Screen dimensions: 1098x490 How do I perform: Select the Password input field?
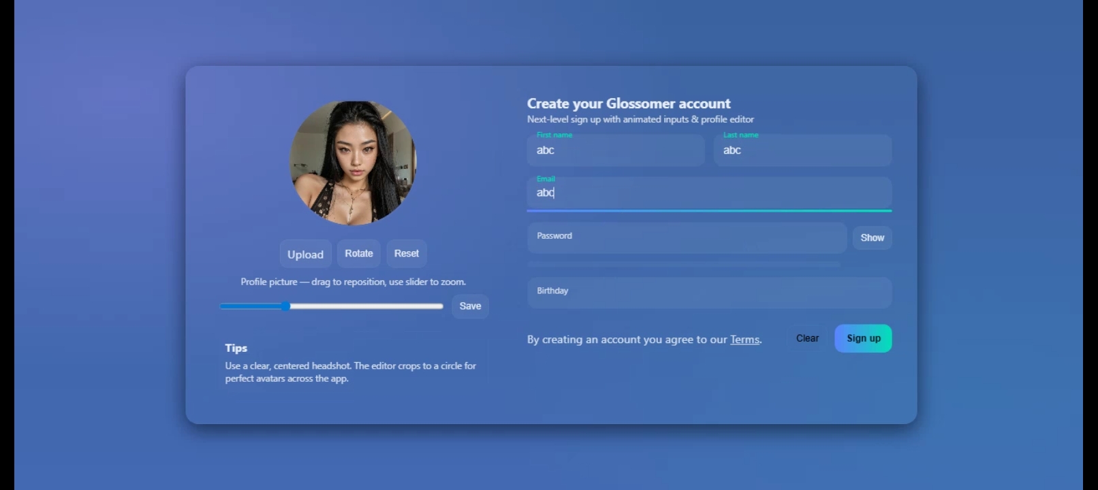point(686,238)
